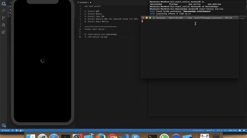
Task: Open the notifications bell in the status bar
Action: [244, 130]
